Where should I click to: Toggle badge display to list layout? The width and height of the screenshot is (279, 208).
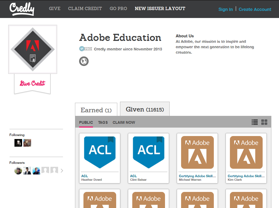click(x=254, y=122)
